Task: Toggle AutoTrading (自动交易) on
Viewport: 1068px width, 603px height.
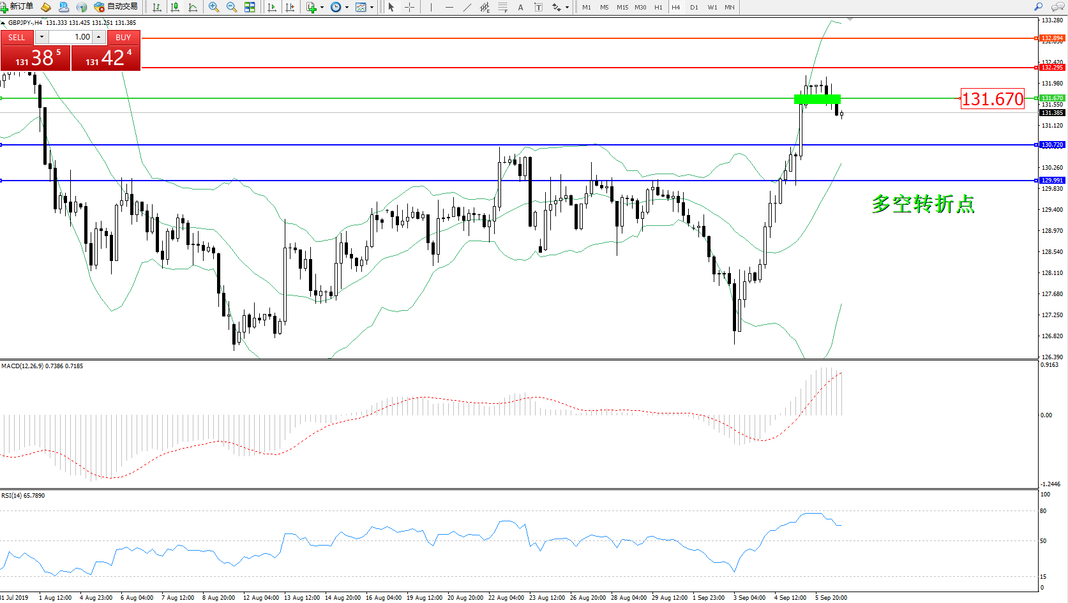Action: pyautogui.click(x=116, y=7)
